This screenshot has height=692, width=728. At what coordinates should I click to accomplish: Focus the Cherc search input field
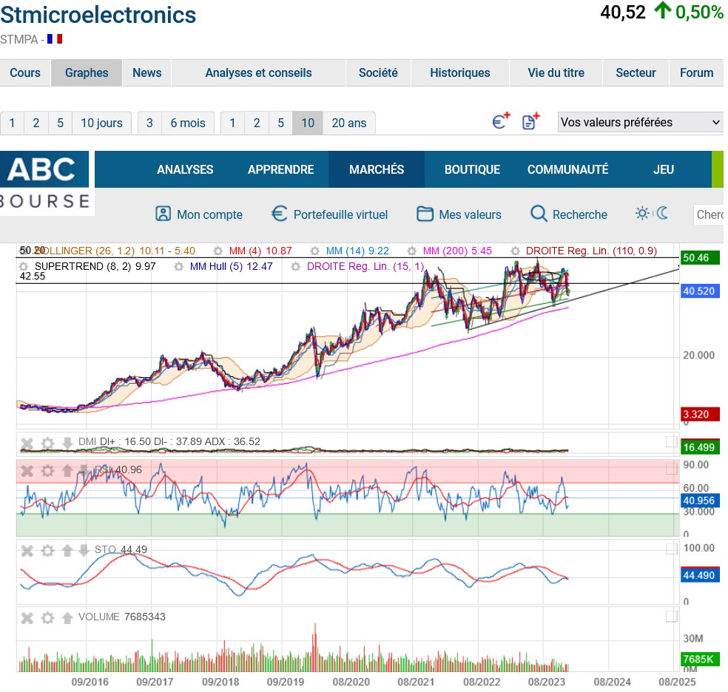pos(709,214)
